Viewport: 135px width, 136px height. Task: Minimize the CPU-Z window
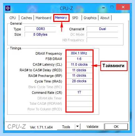104,8
